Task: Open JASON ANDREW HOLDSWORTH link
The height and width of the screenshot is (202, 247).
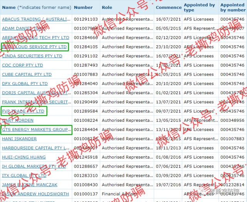Action: coord(35,194)
